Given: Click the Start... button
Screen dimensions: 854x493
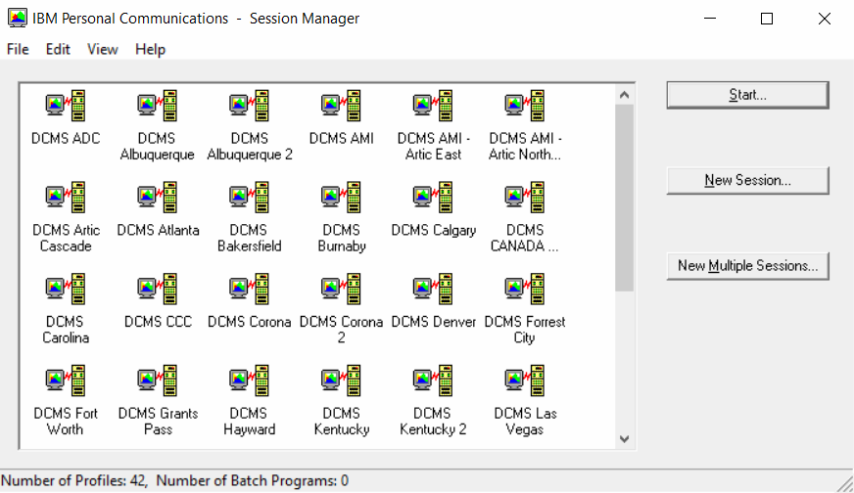Looking at the screenshot, I should point(748,95).
